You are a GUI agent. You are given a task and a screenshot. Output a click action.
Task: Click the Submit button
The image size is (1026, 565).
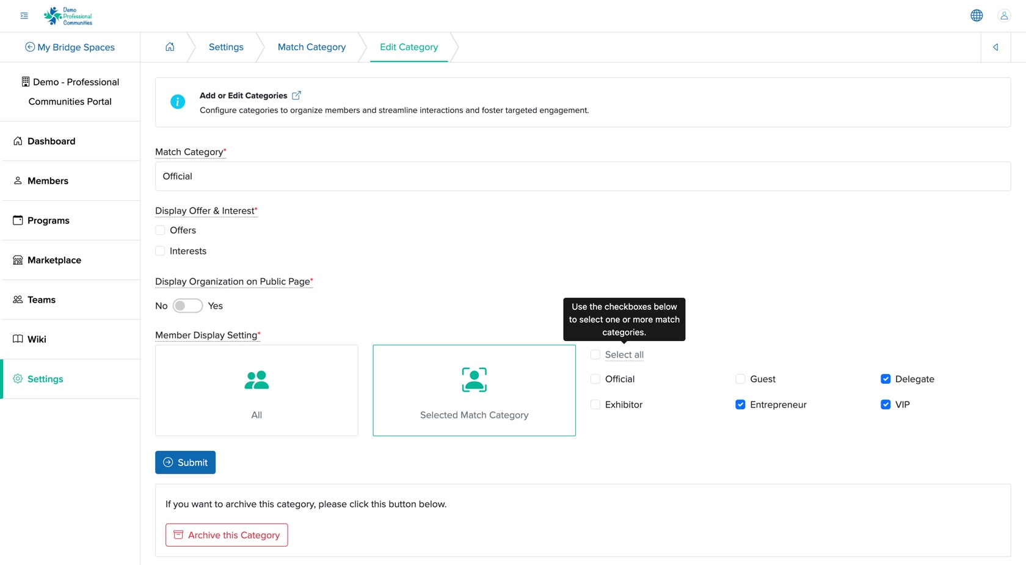[x=185, y=462]
